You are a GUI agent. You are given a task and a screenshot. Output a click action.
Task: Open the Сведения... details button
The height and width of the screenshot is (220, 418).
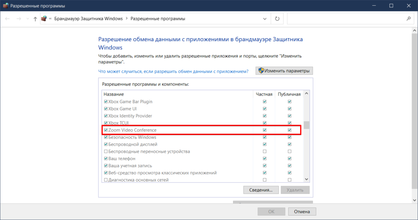(261, 190)
